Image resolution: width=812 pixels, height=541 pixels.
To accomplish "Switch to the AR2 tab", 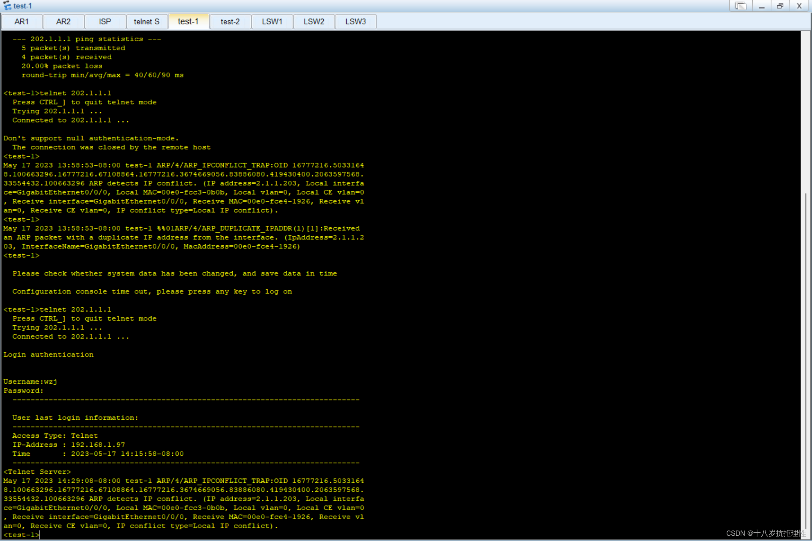I will pyautogui.click(x=63, y=21).
